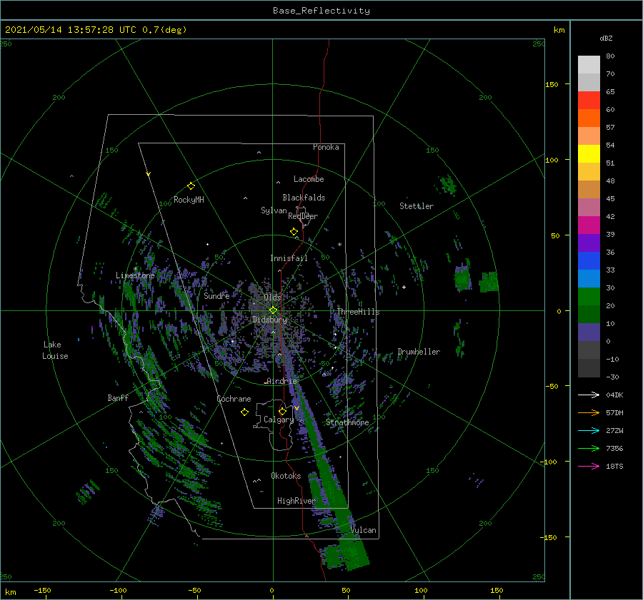
Task: Click the Blackfalds city label
Action: [x=304, y=198]
